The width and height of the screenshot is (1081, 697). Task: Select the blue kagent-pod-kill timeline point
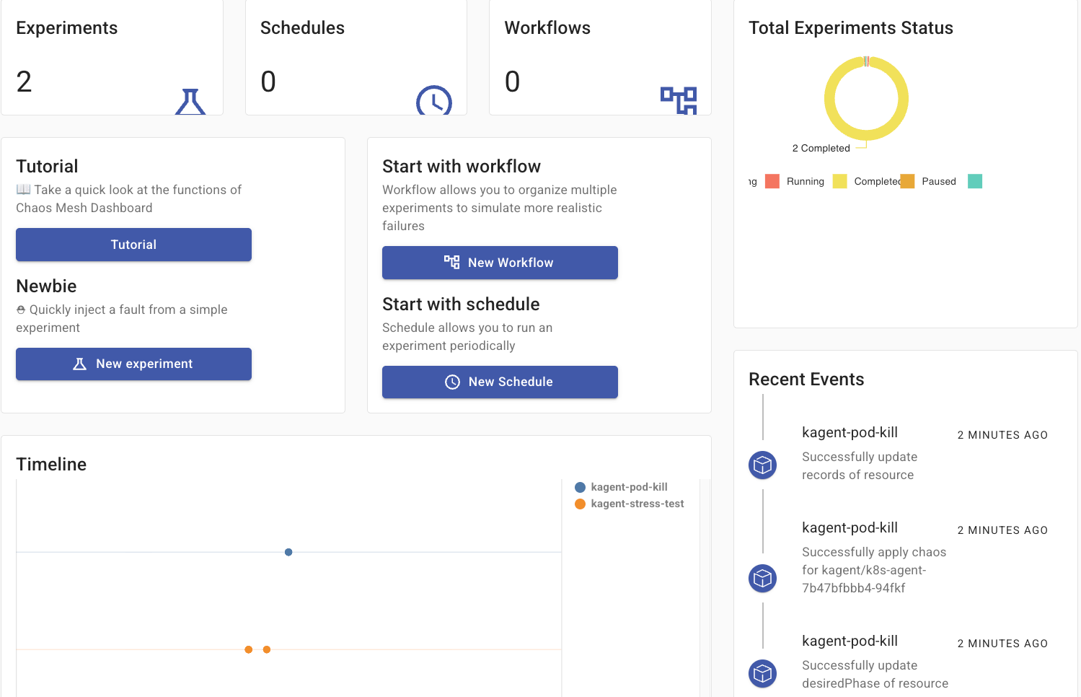(288, 552)
